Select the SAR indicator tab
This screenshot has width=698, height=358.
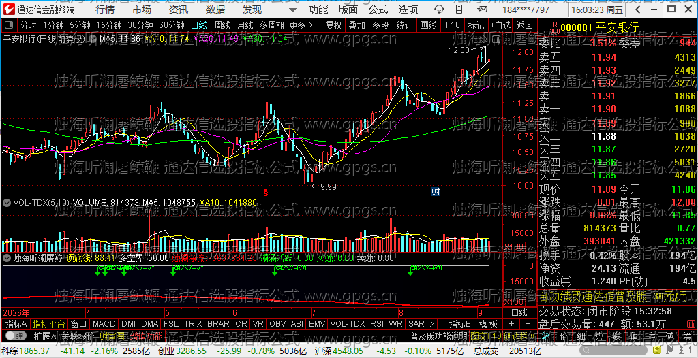coord(416,324)
